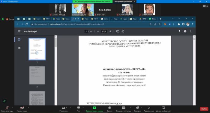This screenshot has height=113, width=210.
Task: Download the PDF file
Action: tap(179, 31)
